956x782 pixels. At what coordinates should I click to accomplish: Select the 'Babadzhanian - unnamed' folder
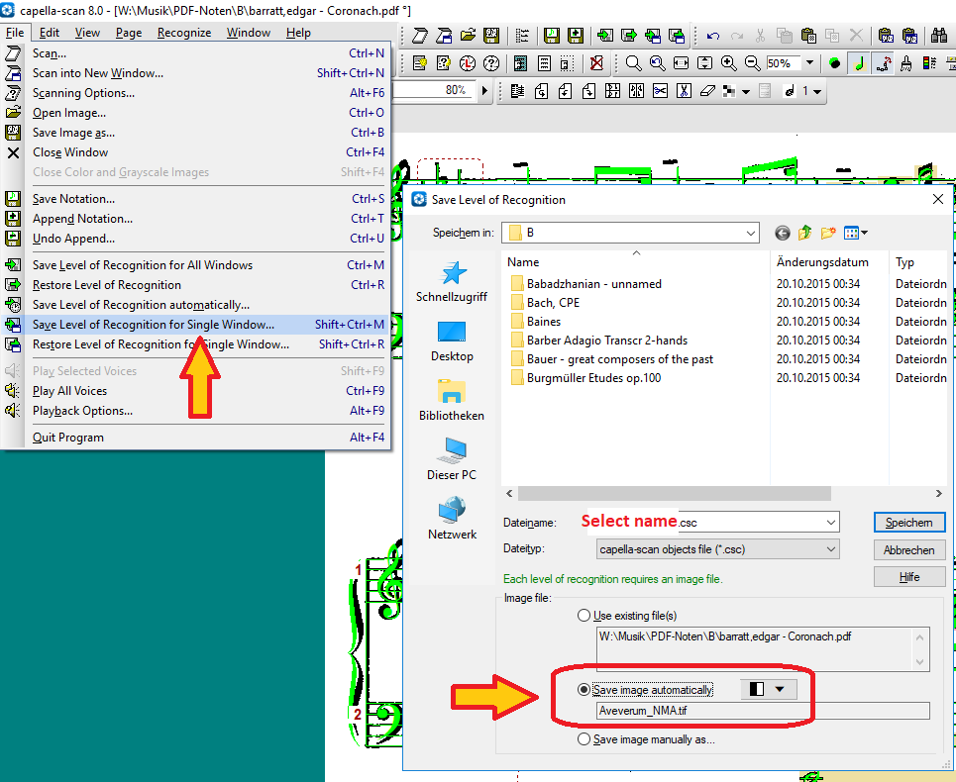pyautogui.click(x=593, y=284)
